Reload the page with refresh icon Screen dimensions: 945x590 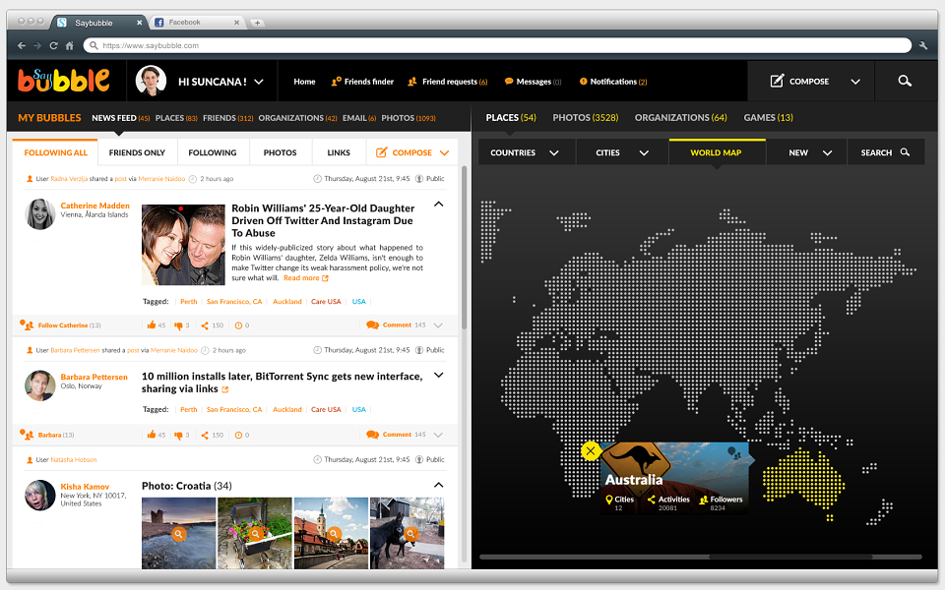[x=53, y=46]
